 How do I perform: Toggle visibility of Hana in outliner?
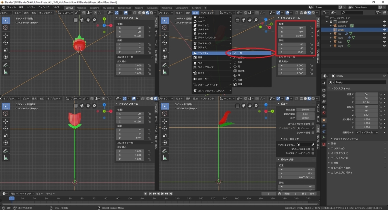[x=384, y=38]
